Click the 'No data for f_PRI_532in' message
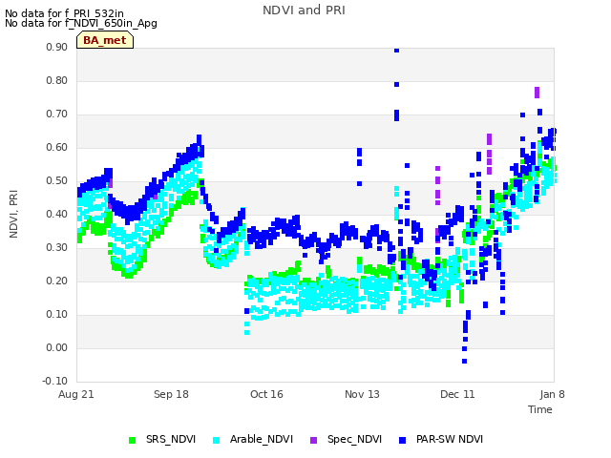The height and width of the screenshot is (458, 611). coord(64,13)
